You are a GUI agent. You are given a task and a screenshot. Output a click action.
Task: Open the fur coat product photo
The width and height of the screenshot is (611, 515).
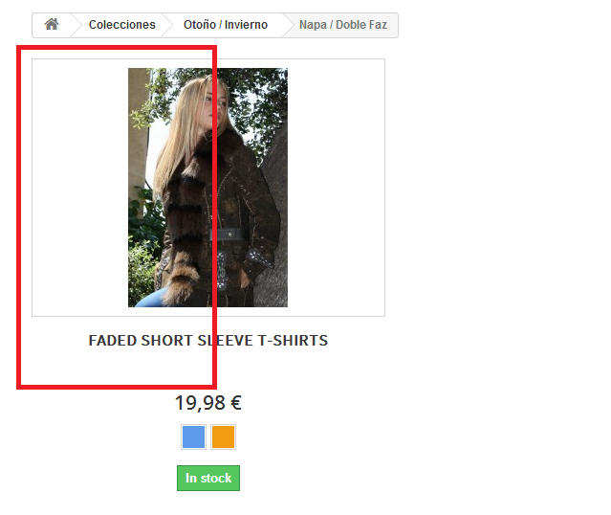pyautogui.click(x=208, y=188)
